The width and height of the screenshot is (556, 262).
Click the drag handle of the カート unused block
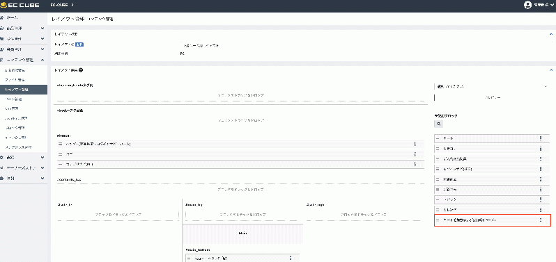coord(438,138)
